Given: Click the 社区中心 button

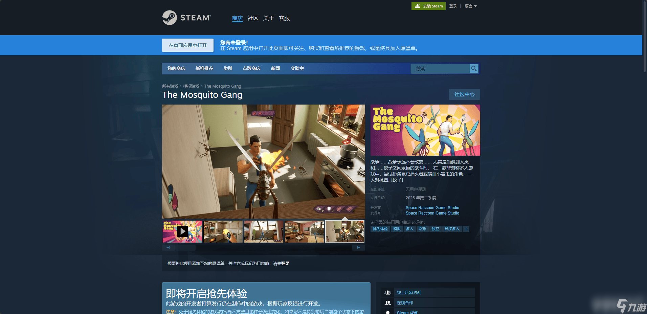Looking at the screenshot, I should [x=465, y=94].
